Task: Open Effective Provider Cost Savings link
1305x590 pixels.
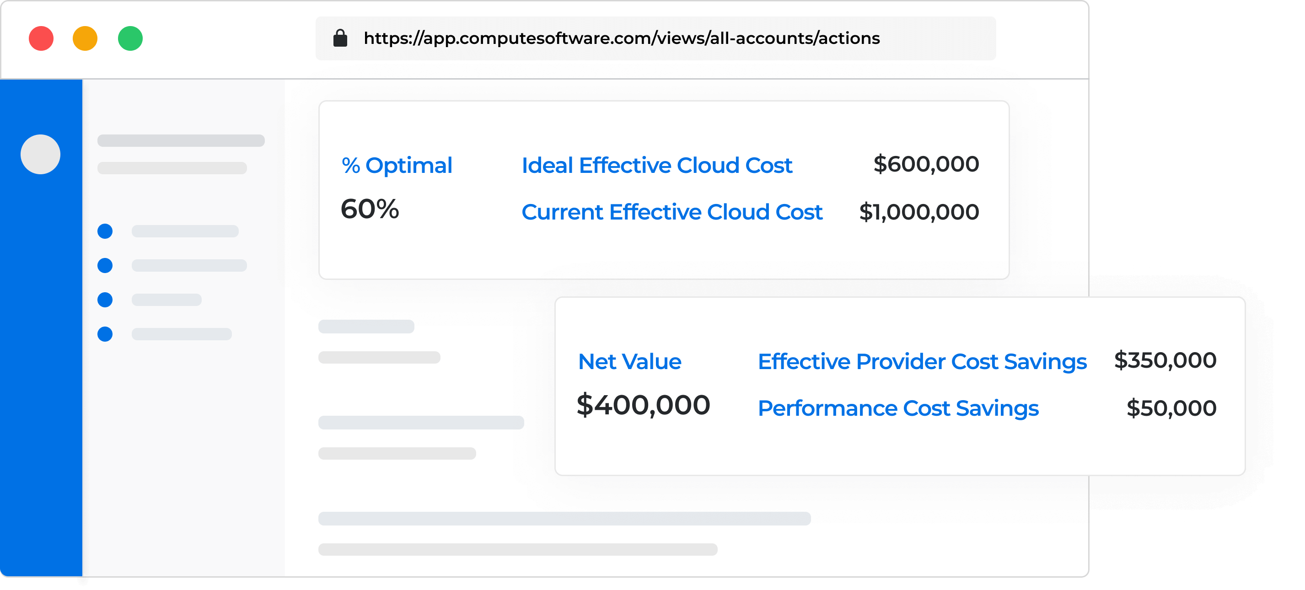Action: (x=922, y=362)
